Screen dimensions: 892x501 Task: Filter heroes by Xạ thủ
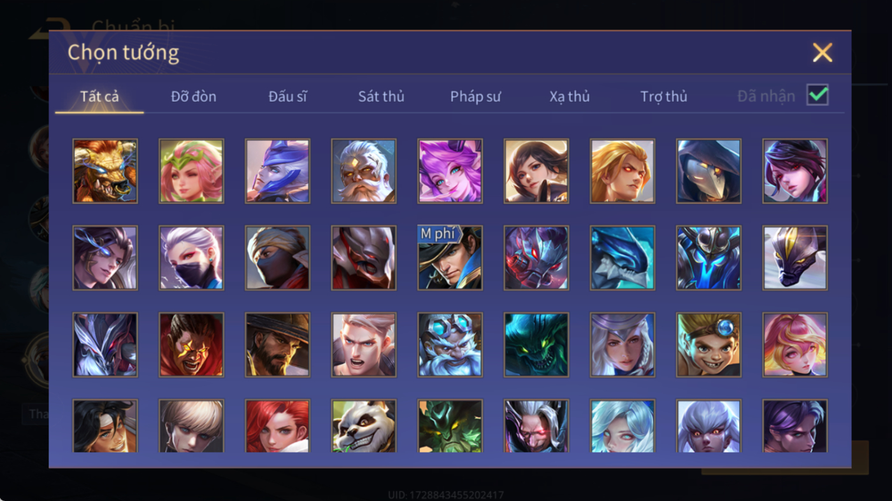coord(570,97)
